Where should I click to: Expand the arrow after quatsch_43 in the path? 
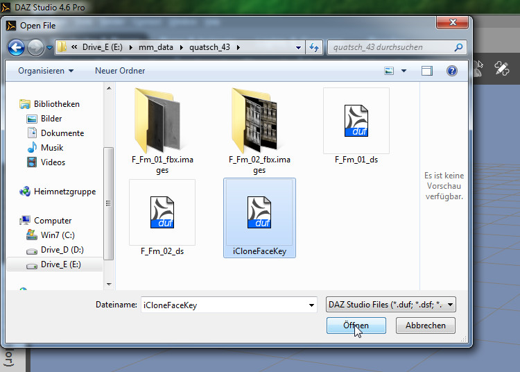[239, 47]
